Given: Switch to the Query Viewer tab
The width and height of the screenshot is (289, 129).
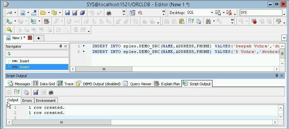Looking at the screenshot, I should 138,84.
